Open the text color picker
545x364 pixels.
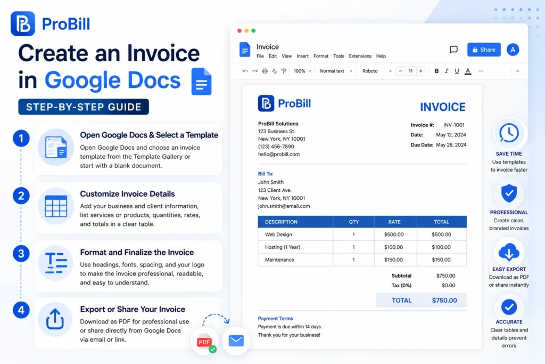click(x=468, y=71)
